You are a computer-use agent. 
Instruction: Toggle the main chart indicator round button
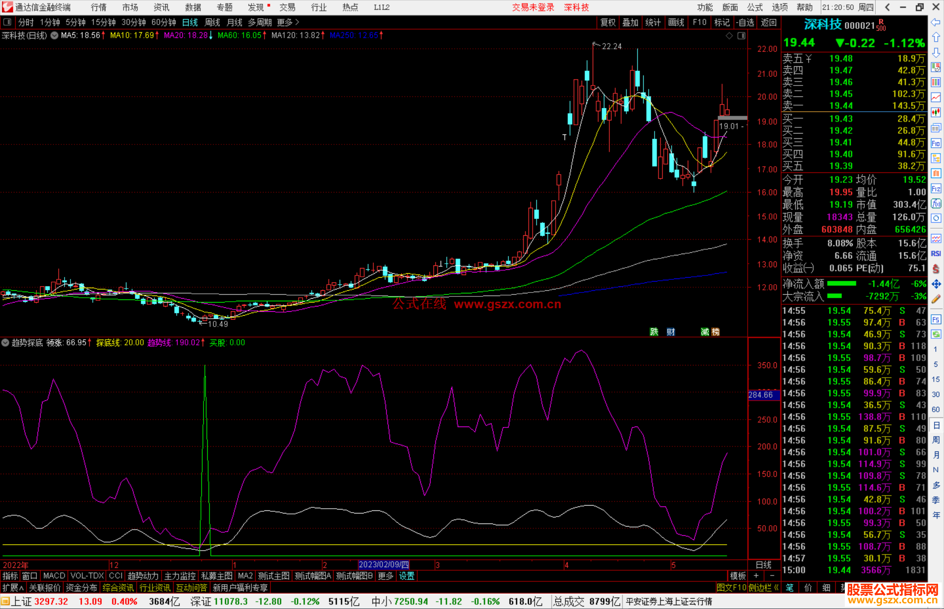click(54, 35)
